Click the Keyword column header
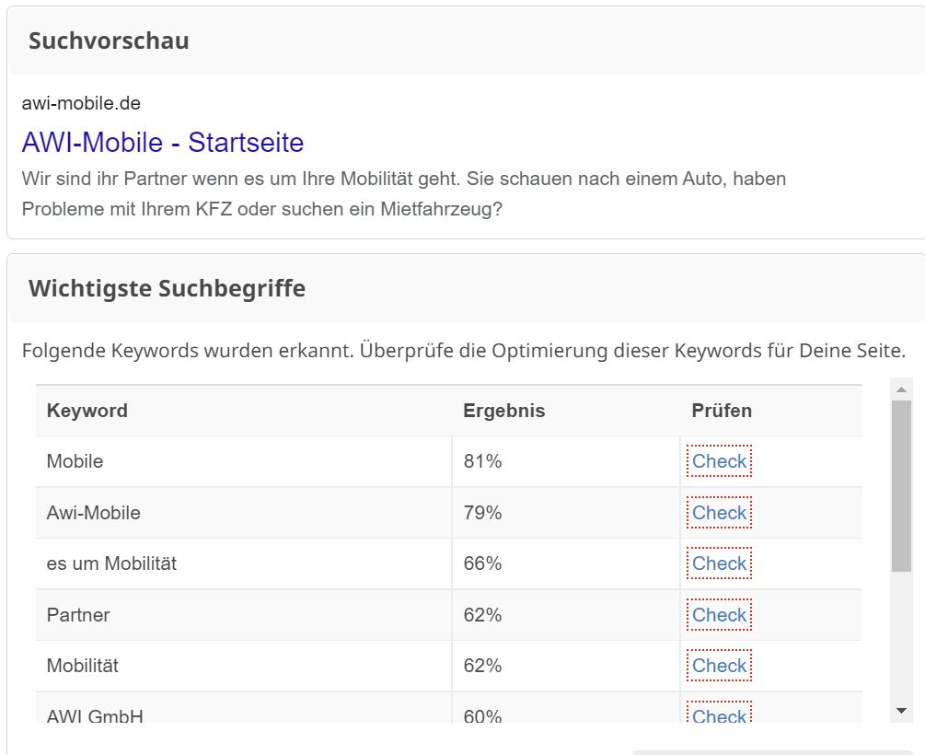Image resolution: width=925 pixels, height=755 pixels. pyautogui.click(x=87, y=411)
